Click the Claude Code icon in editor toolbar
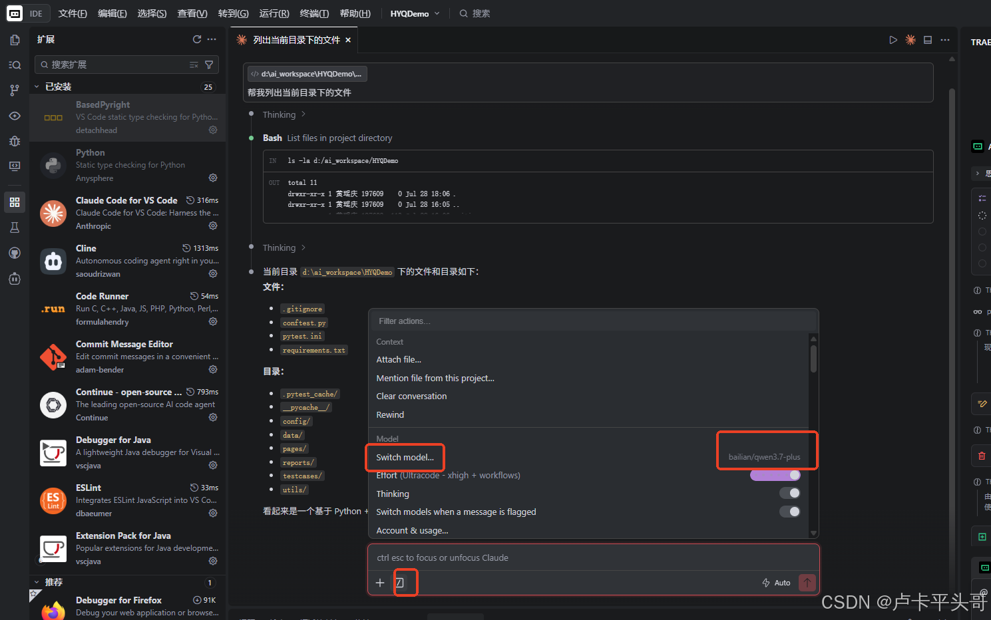 (910, 40)
